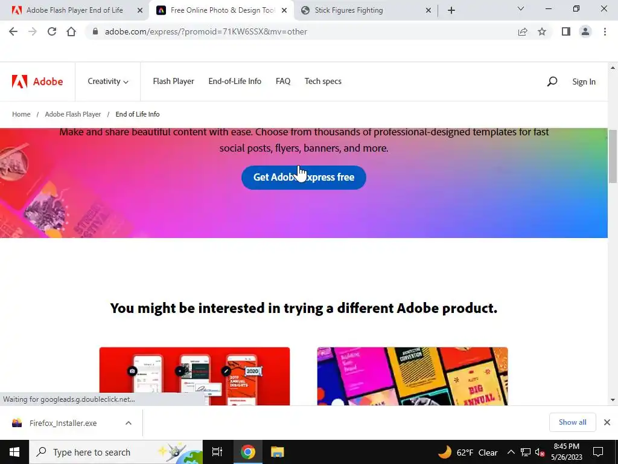The height and width of the screenshot is (464, 618).
Task: Reload the page with refresh icon
Action: click(x=52, y=31)
